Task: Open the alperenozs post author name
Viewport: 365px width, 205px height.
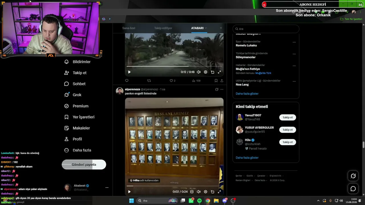Action: tap(132, 89)
